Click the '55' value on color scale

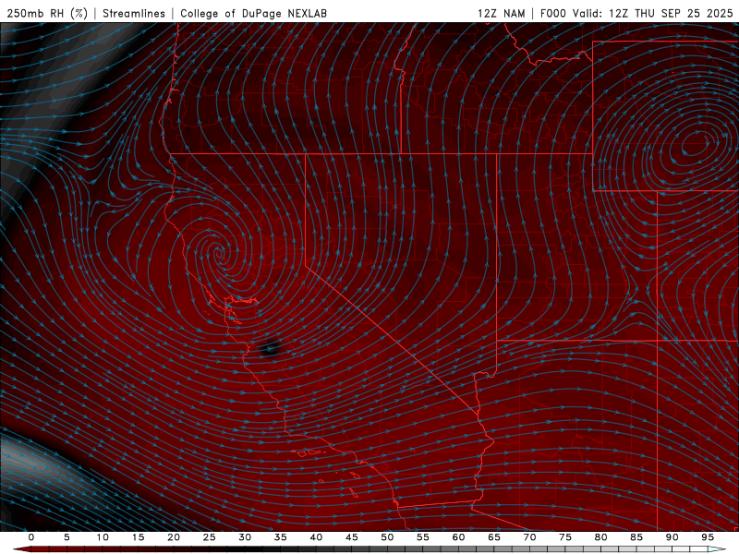423,537
